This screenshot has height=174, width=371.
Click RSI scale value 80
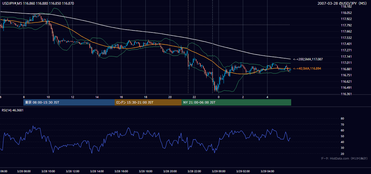[342, 119]
